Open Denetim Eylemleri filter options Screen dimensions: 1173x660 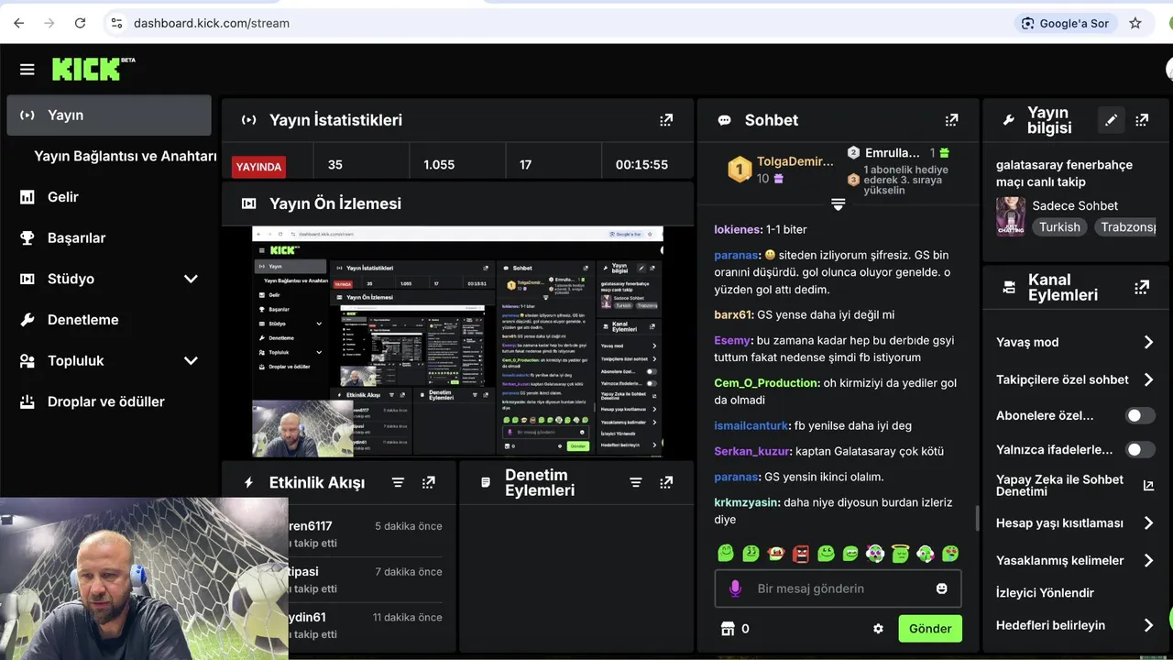[635, 482]
